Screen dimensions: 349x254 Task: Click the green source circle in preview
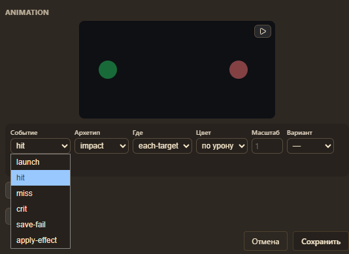click(x=108, y=70)
